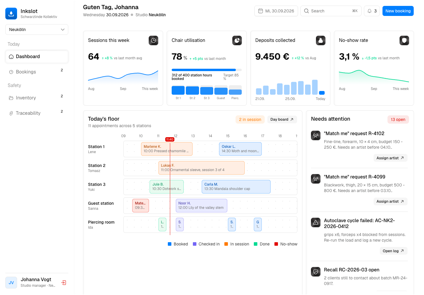The image size is (424, 295).
Task: Go to the Dashboard menu item
Action: [37, 57]
